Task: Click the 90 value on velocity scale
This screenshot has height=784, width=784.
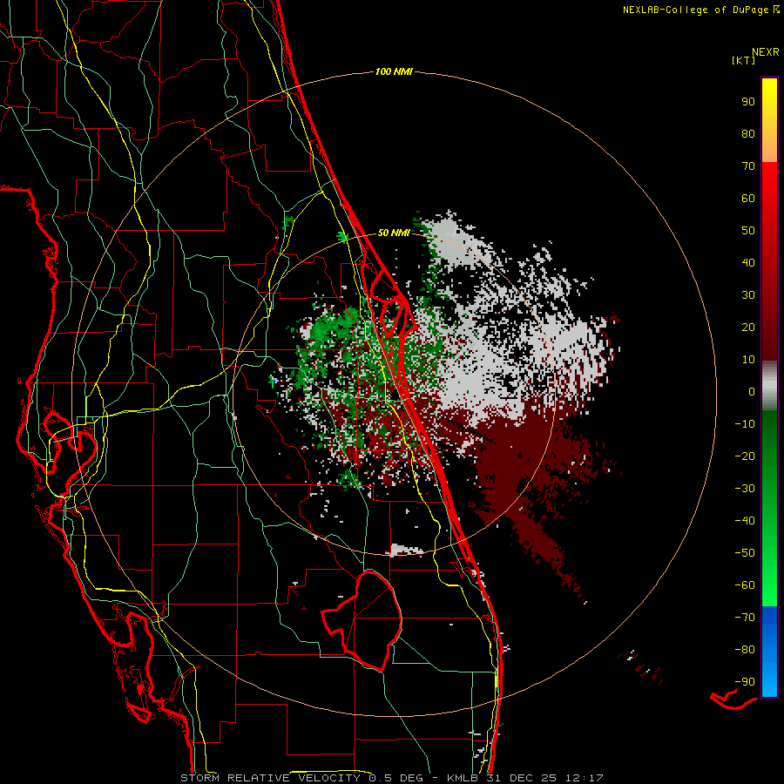Action: pyautogui.click(x=748, y=102)
